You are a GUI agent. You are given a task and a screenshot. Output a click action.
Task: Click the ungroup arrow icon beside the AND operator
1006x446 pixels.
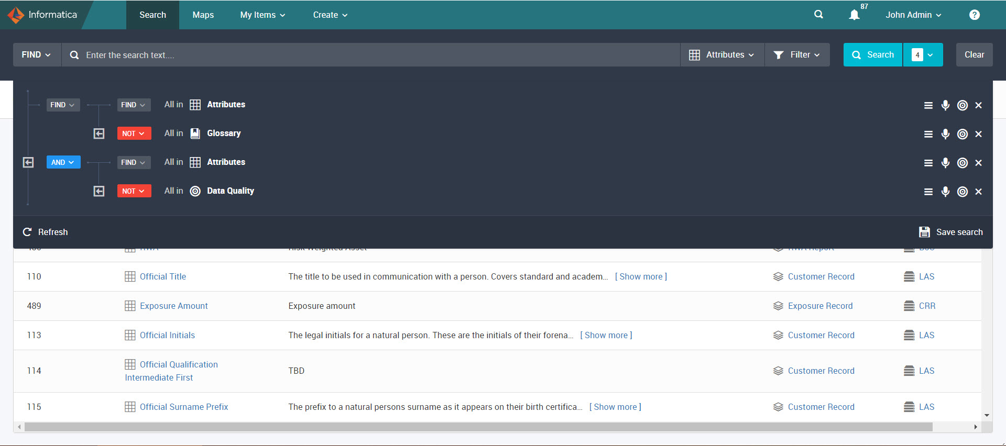[28, 162]
